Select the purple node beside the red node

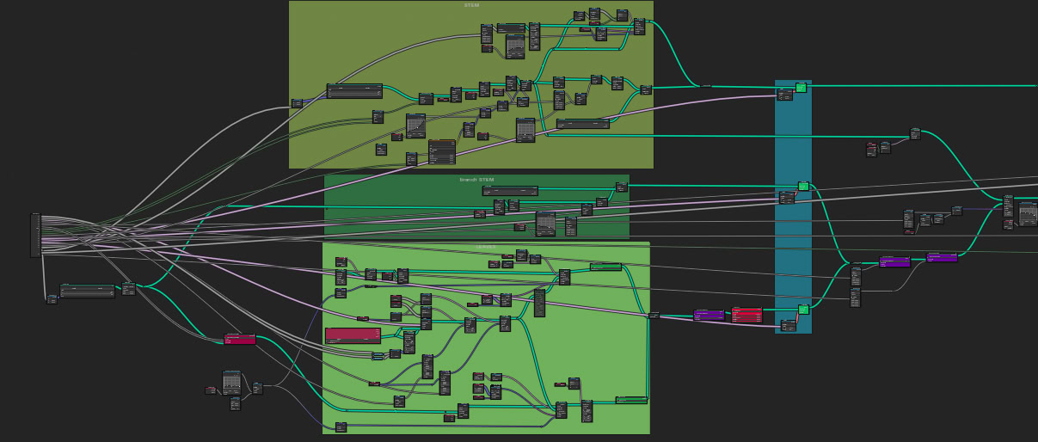pyautogui.click(x=709, y=315)
